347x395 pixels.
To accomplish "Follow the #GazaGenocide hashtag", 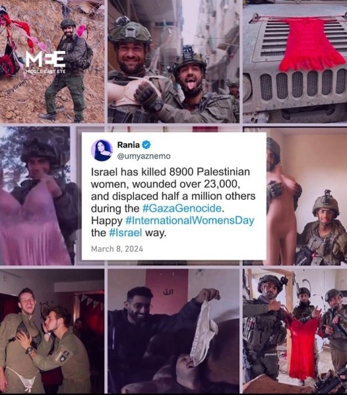I will (x=182, y=208).
